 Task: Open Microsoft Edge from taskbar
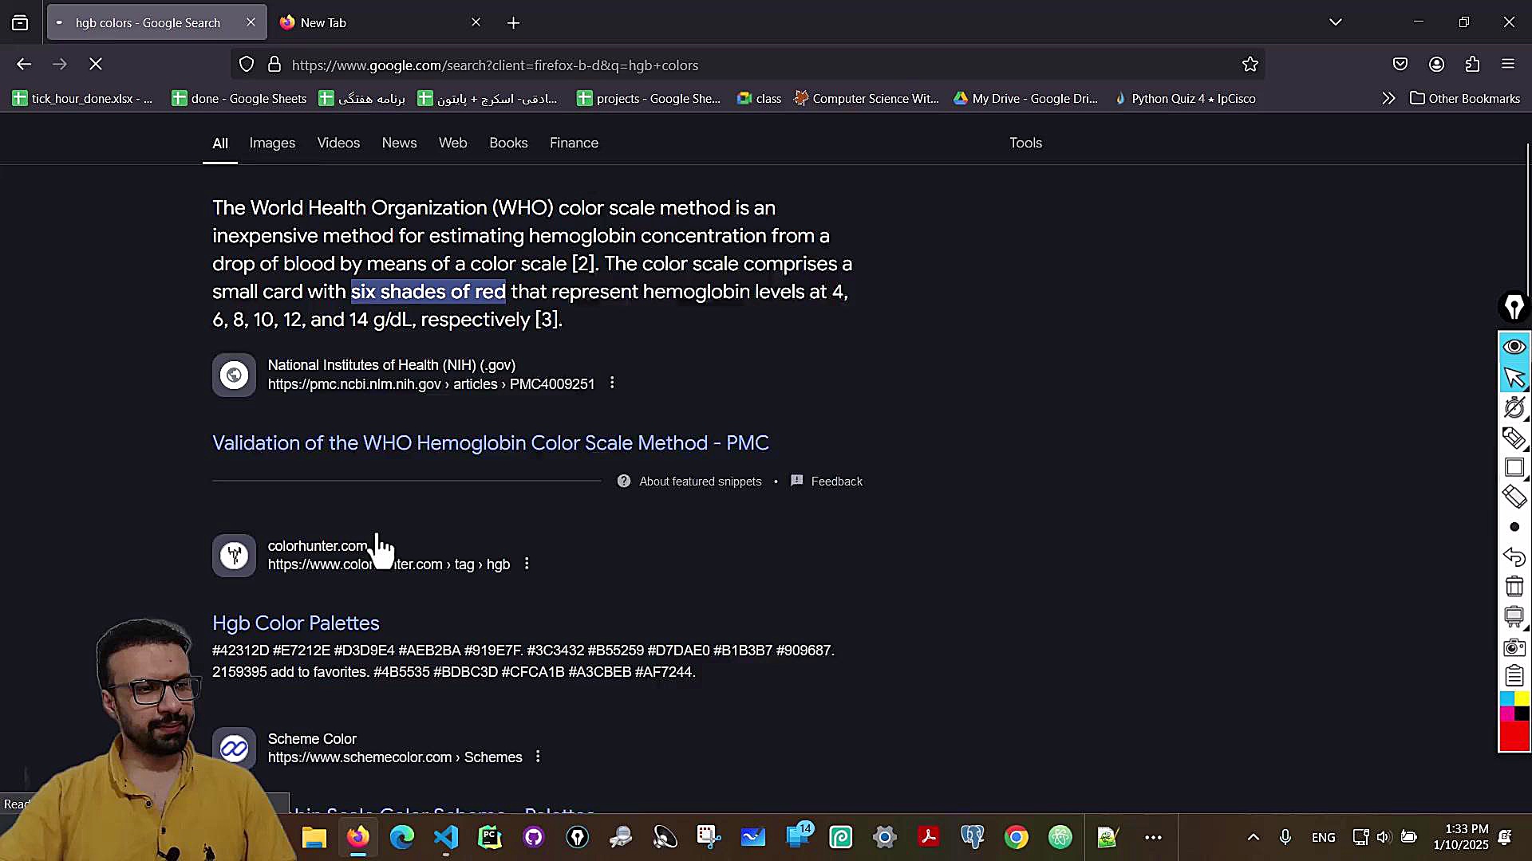tap(402, 837)
